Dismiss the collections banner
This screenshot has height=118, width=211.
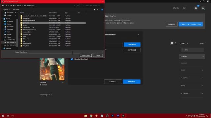tap(172, 24)
